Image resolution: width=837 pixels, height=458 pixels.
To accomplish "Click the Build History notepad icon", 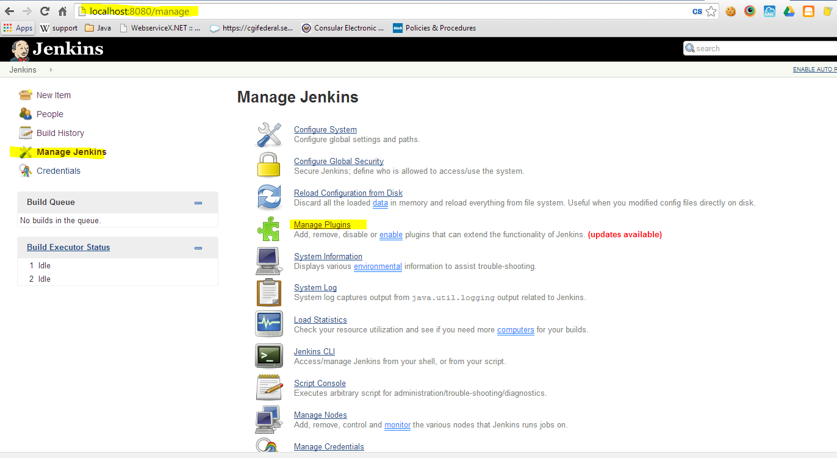I will tap(25, 132).
